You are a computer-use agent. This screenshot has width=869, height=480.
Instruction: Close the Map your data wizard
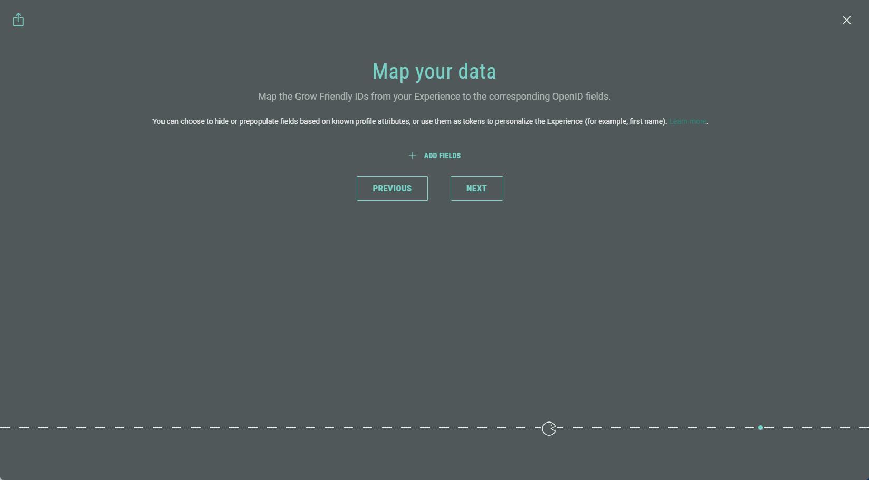pos(846,20)
